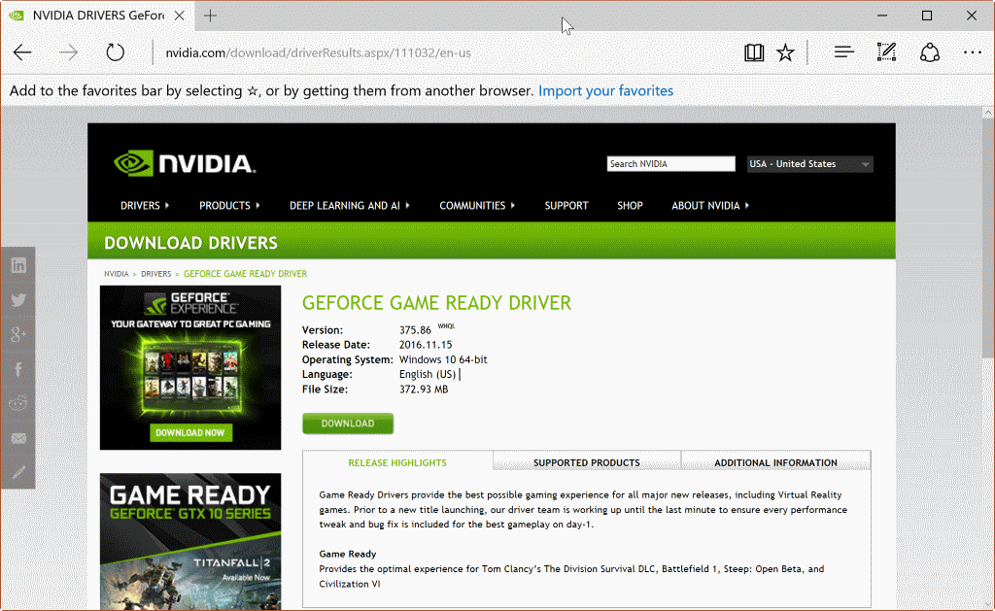
Task: Click the green DOWNLOAD button
Action: [348, 424]
